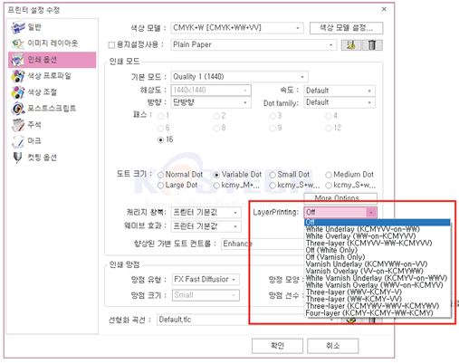
Task: Choose White Underlay (KCMYVV-on-WW)
Action: [378, 229]
